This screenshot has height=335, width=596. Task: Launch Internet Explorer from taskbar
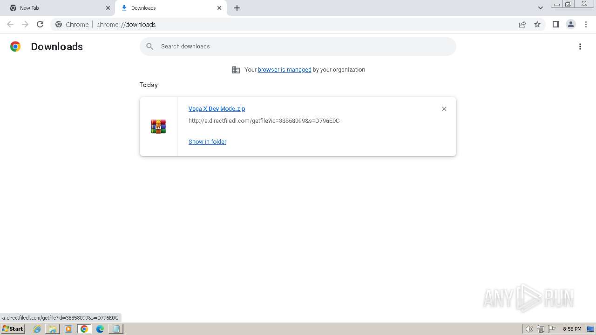37,329
